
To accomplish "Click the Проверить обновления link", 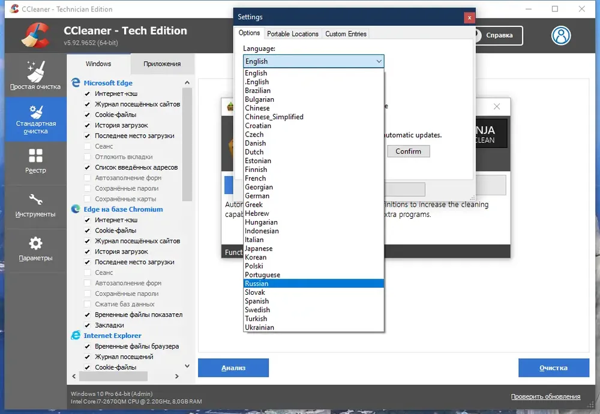I will click(x=545, y=397).
